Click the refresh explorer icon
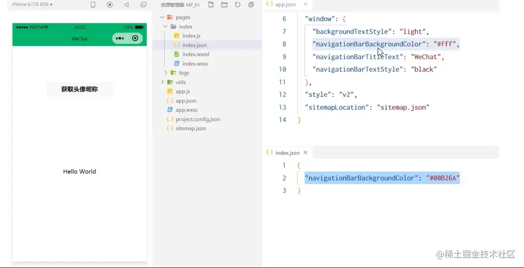The width and height of the screenshot is (524, 268). (x=238, y=4)
